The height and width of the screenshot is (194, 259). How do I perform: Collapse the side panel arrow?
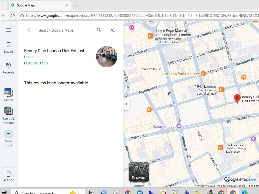point(127,104)
